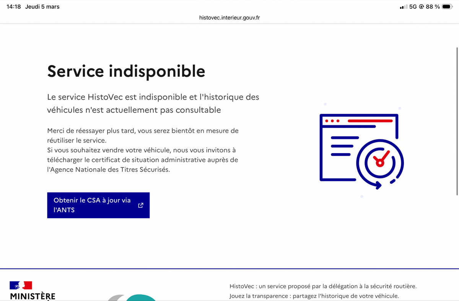Tap the date Jeudi 5 mars
This screenshot has width=459, height=301.
coord(42,6)
